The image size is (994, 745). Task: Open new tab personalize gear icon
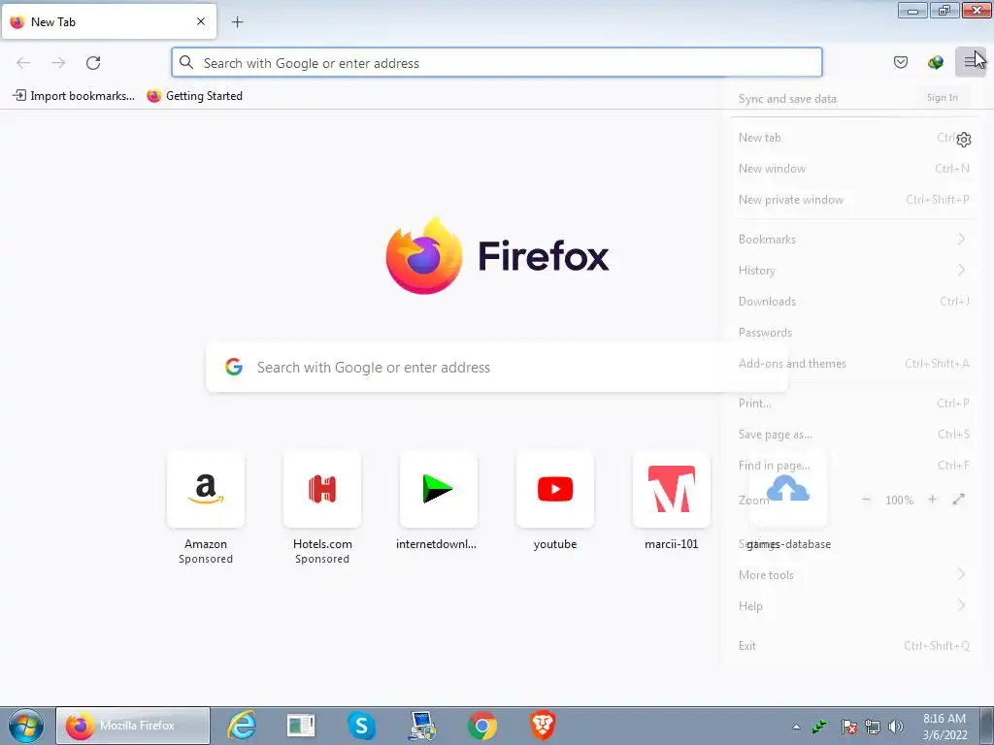pyautogui.click(x=964, y=140)
